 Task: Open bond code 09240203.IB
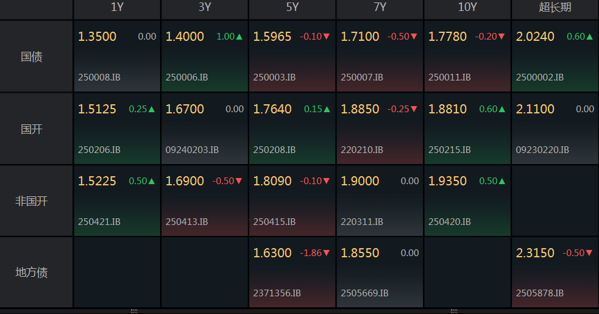click(192, 150)
